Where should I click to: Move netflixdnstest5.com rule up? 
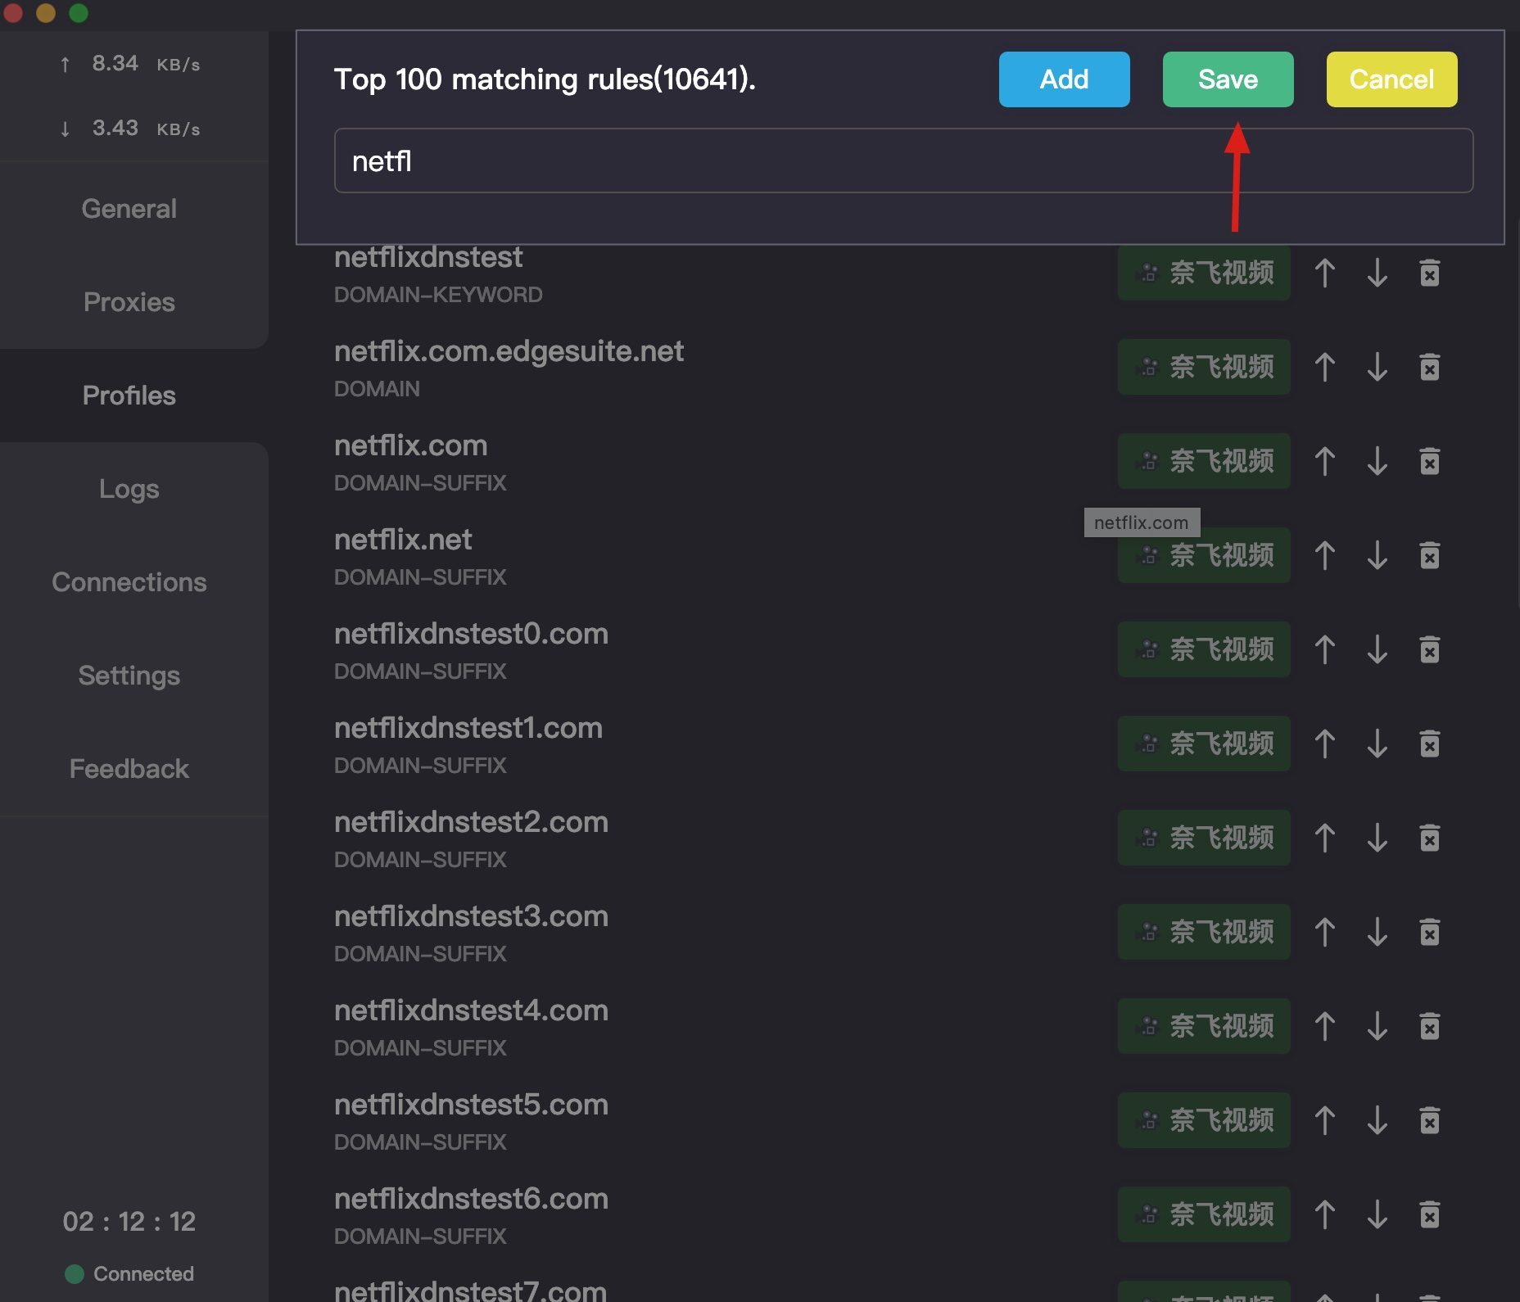(x=1325, y=1120)
